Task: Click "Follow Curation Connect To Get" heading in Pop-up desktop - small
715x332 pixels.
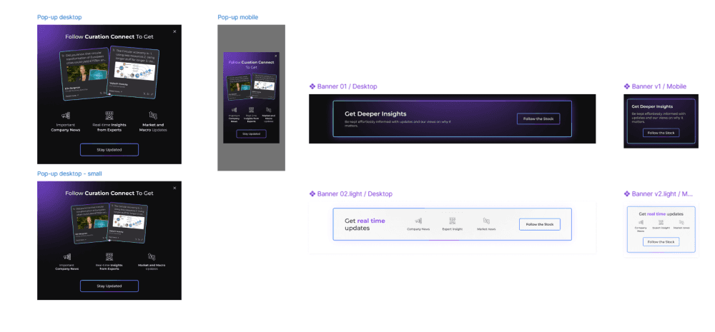Action: (109, 193)
